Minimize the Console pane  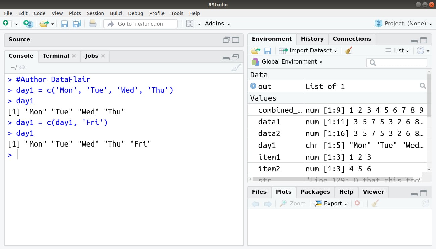click(226, 58)
